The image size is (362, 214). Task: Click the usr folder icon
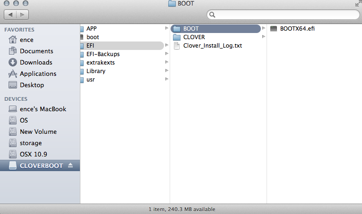click(82, 80)
